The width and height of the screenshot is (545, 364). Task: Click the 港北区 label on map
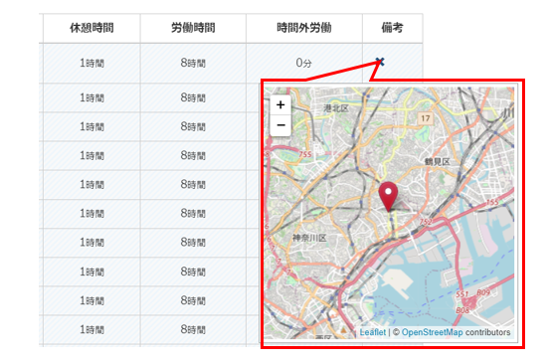tap(336, 108)
